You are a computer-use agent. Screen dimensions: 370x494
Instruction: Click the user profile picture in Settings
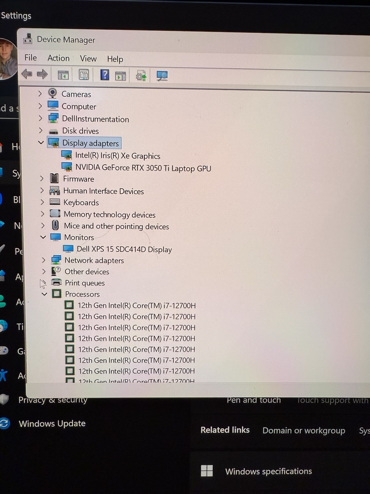[x=8, y=59]
